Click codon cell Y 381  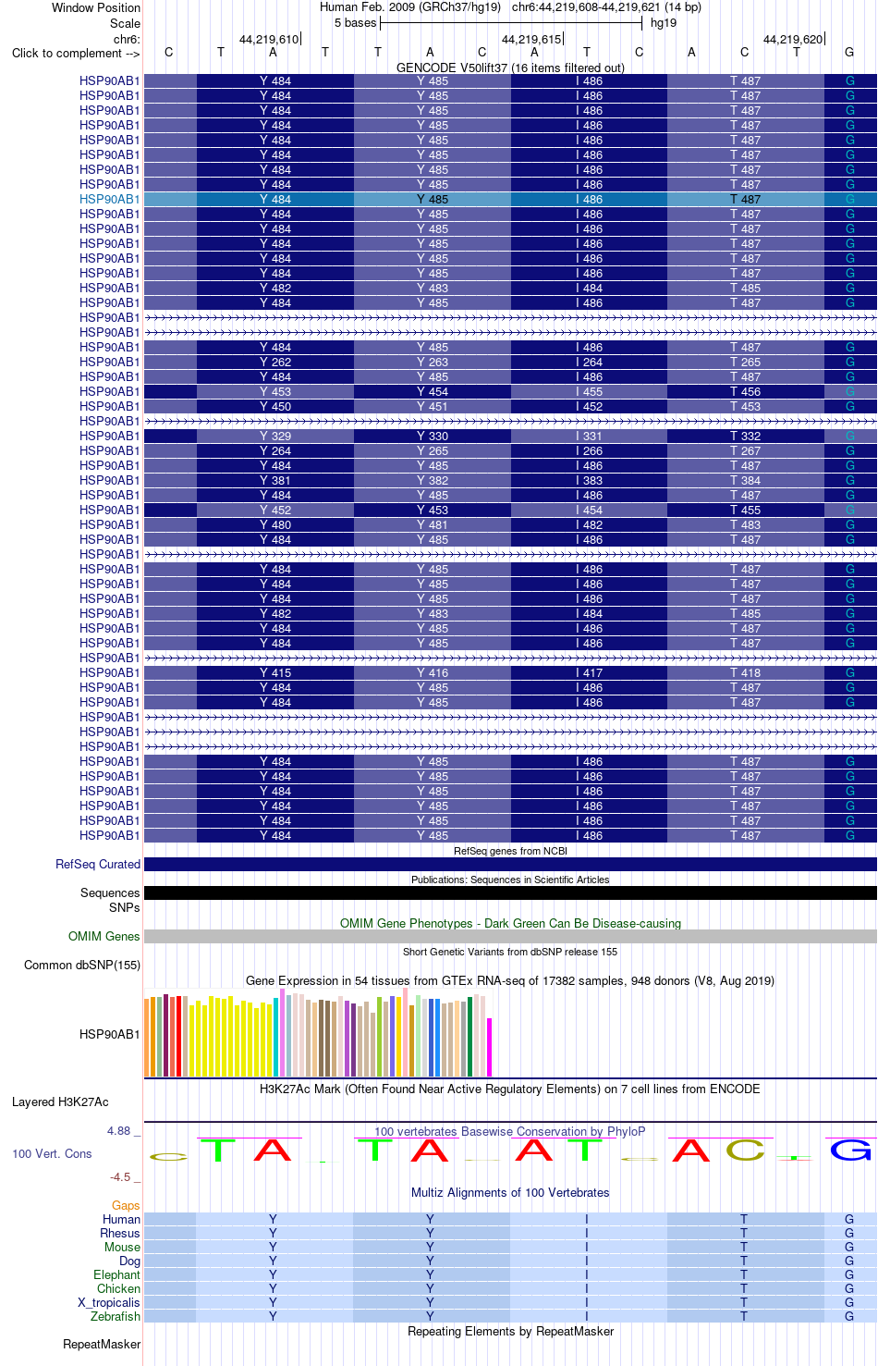click(275, 480)
